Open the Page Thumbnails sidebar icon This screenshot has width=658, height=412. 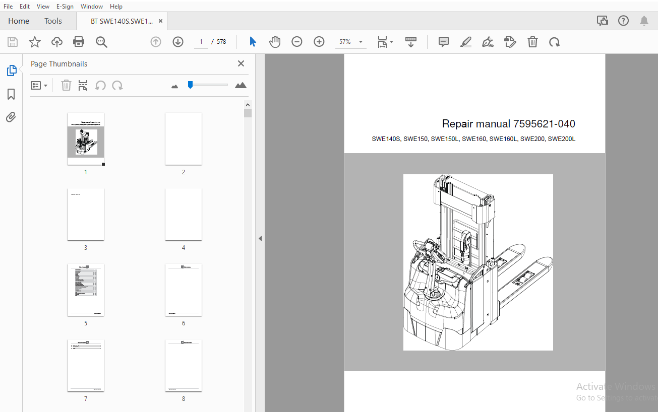coord(12,71)
